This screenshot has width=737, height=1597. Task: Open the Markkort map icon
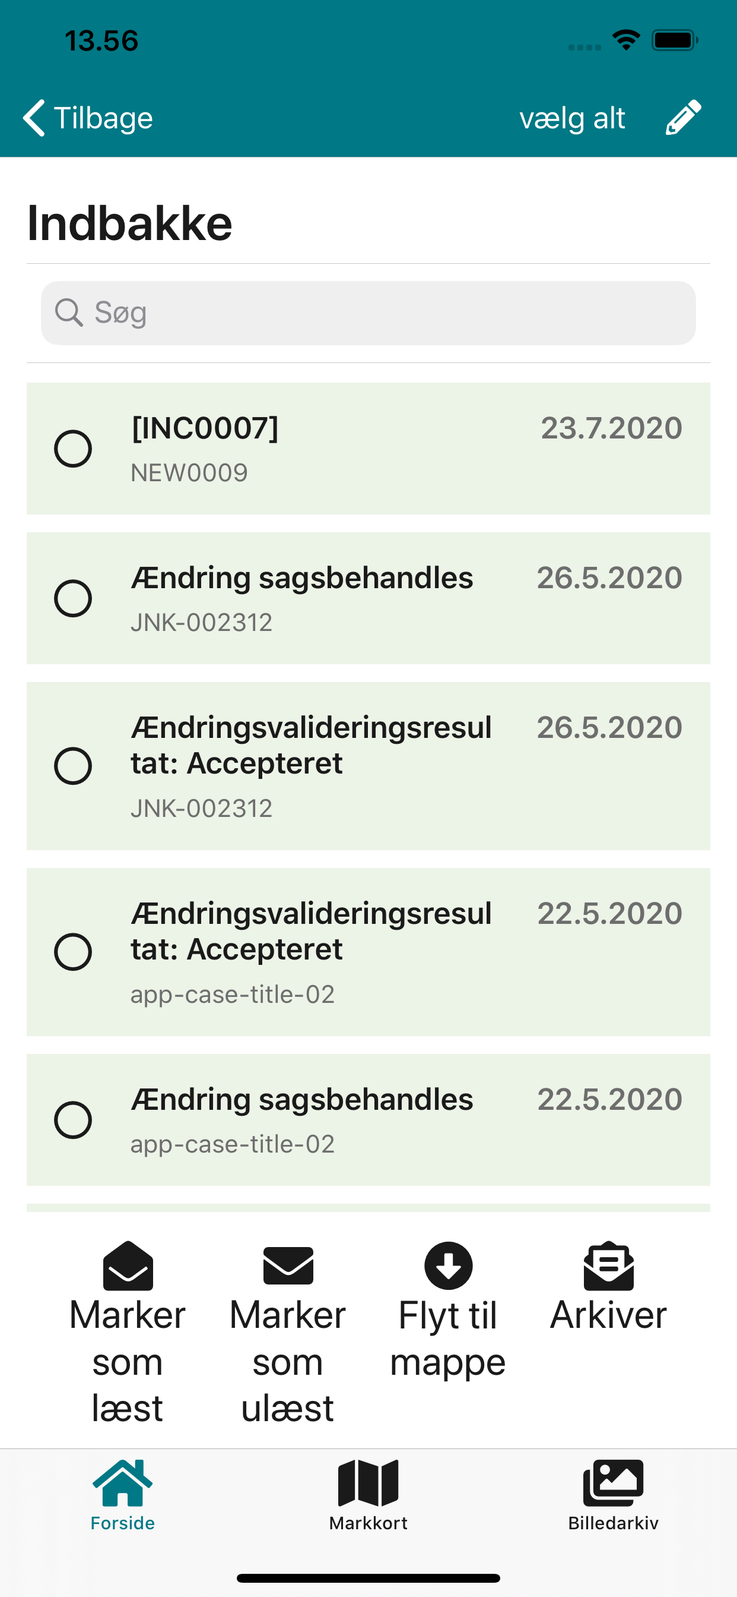tap(368, 1482)
